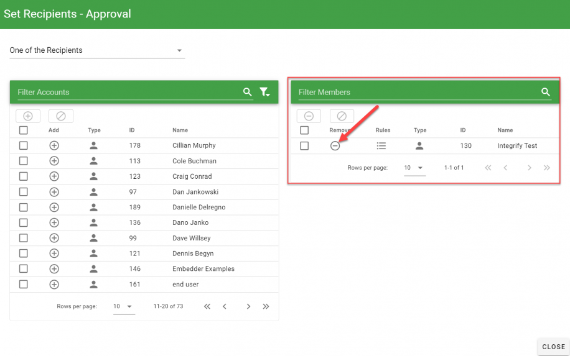This screenshot has width=570, height=356.
Task: Open the One of the Recipients dropdown
Action: tap(97, 50)
